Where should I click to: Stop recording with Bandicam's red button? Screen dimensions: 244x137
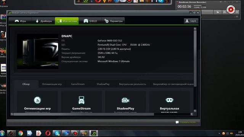[x=231, y=10]
